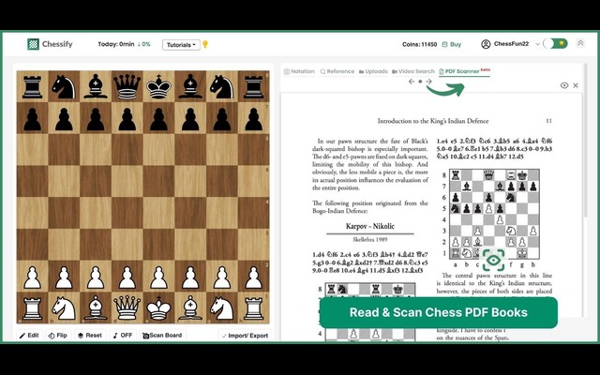Click the Today: 0min stat text
Viewport: 600px width, 375px height.
coord(116,44)
